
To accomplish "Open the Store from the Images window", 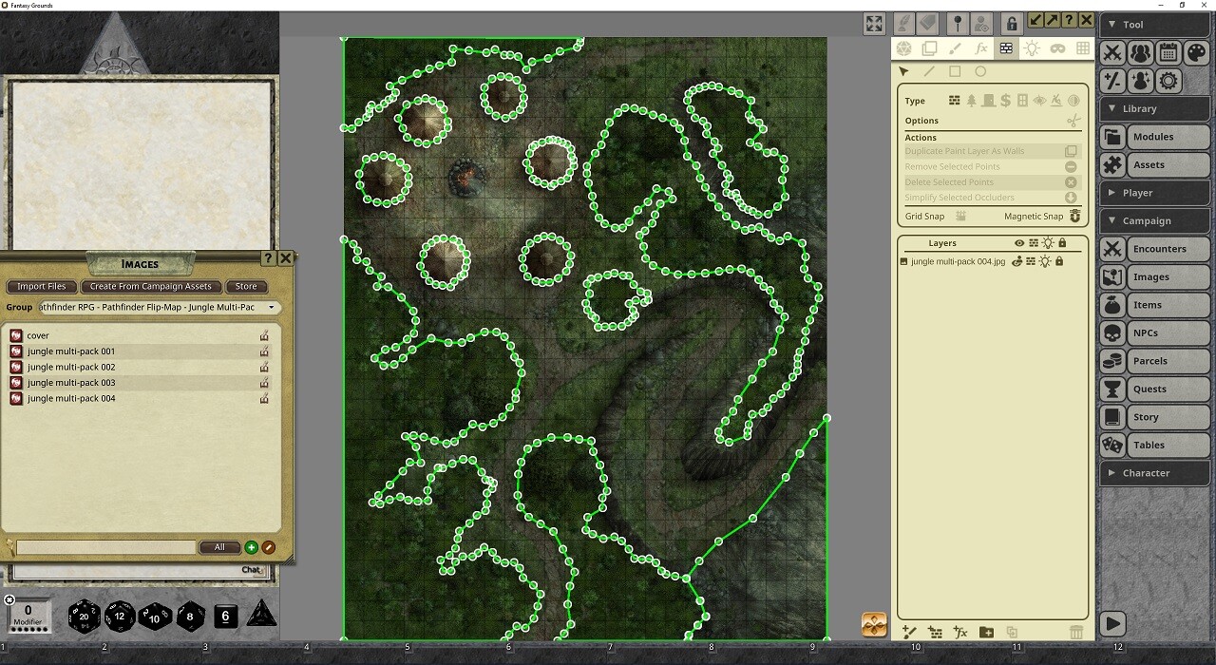I will [246, 286].
